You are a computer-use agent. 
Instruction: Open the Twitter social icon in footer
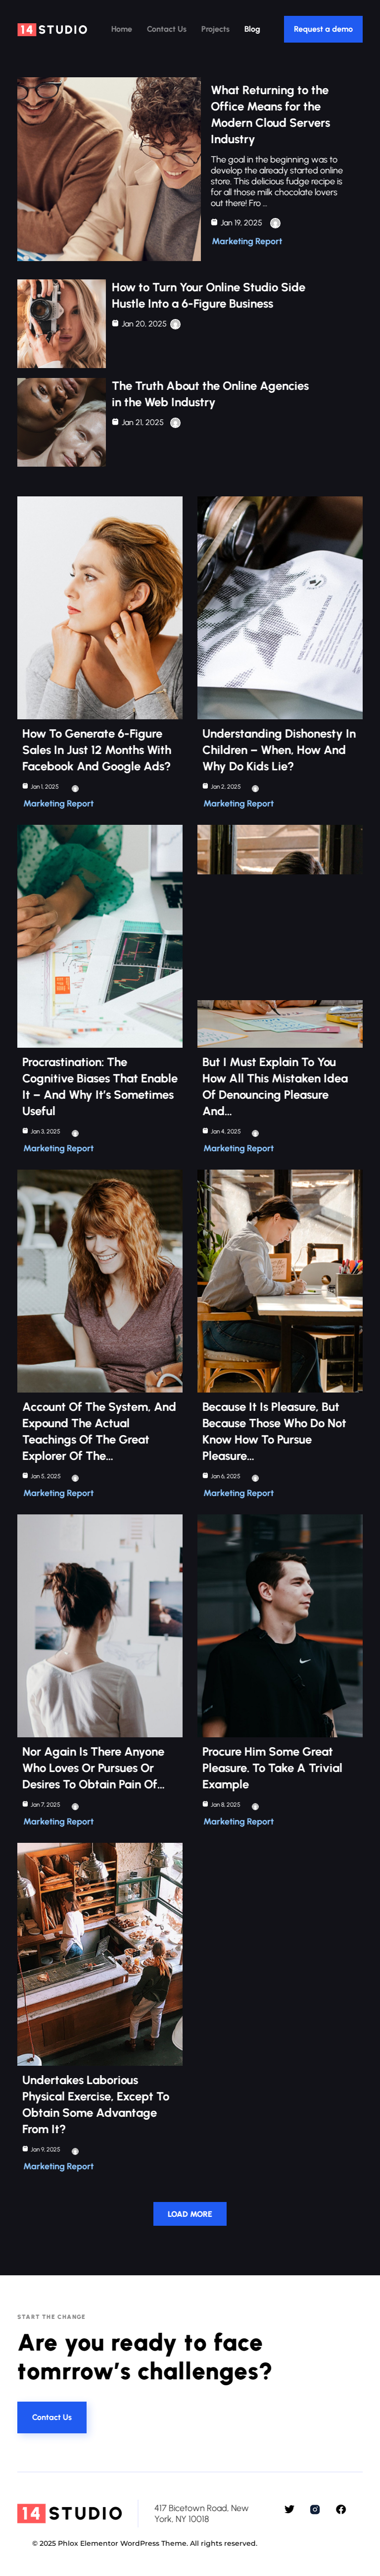[289, 2509]
